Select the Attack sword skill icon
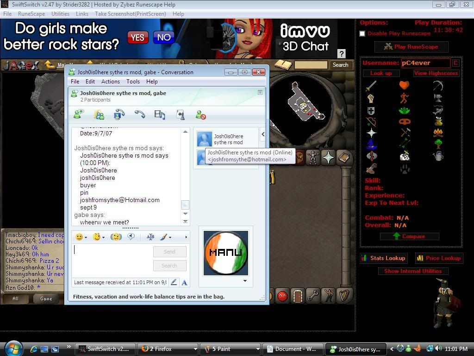The height and width of the screenshot is (356, 474). pos(371,86)
